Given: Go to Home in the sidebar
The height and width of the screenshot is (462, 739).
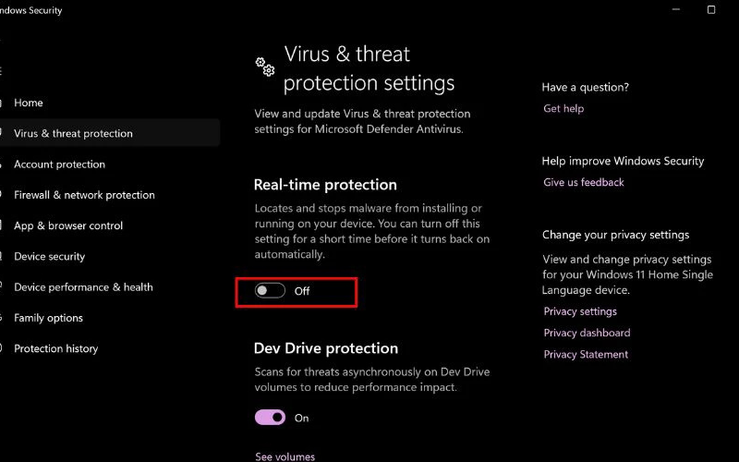Looking at the screenshot, I should (x=29, y=103).
